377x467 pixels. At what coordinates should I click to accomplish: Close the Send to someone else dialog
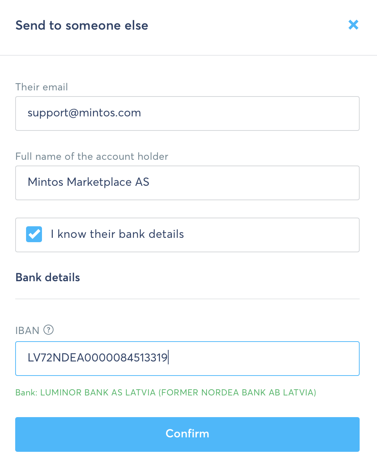pos(353,25)
